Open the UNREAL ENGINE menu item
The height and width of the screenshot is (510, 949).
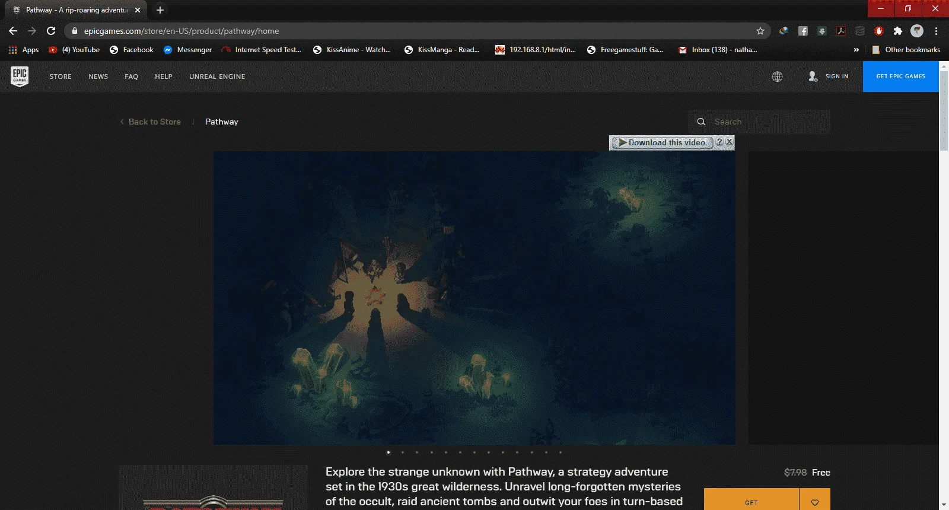217,76
